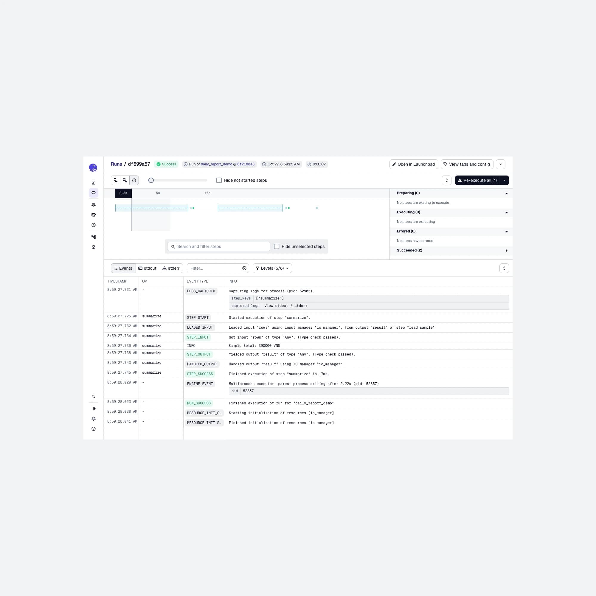
Task: Click the Dagster octopus logo
Action: click(x=93, y=167)
